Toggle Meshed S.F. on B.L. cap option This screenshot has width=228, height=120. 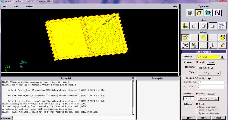coord(184,78)
